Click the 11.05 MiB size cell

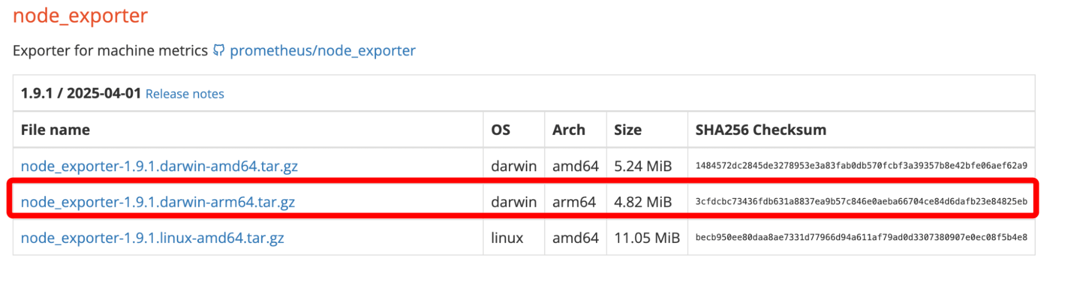pos(647,238)
